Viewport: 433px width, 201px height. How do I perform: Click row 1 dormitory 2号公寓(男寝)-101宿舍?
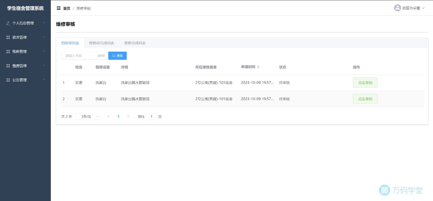[214, 83]
